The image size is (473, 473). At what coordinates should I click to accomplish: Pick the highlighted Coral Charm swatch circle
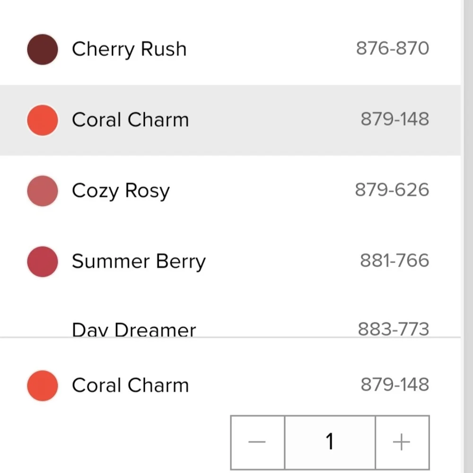(x=43, y=120)
